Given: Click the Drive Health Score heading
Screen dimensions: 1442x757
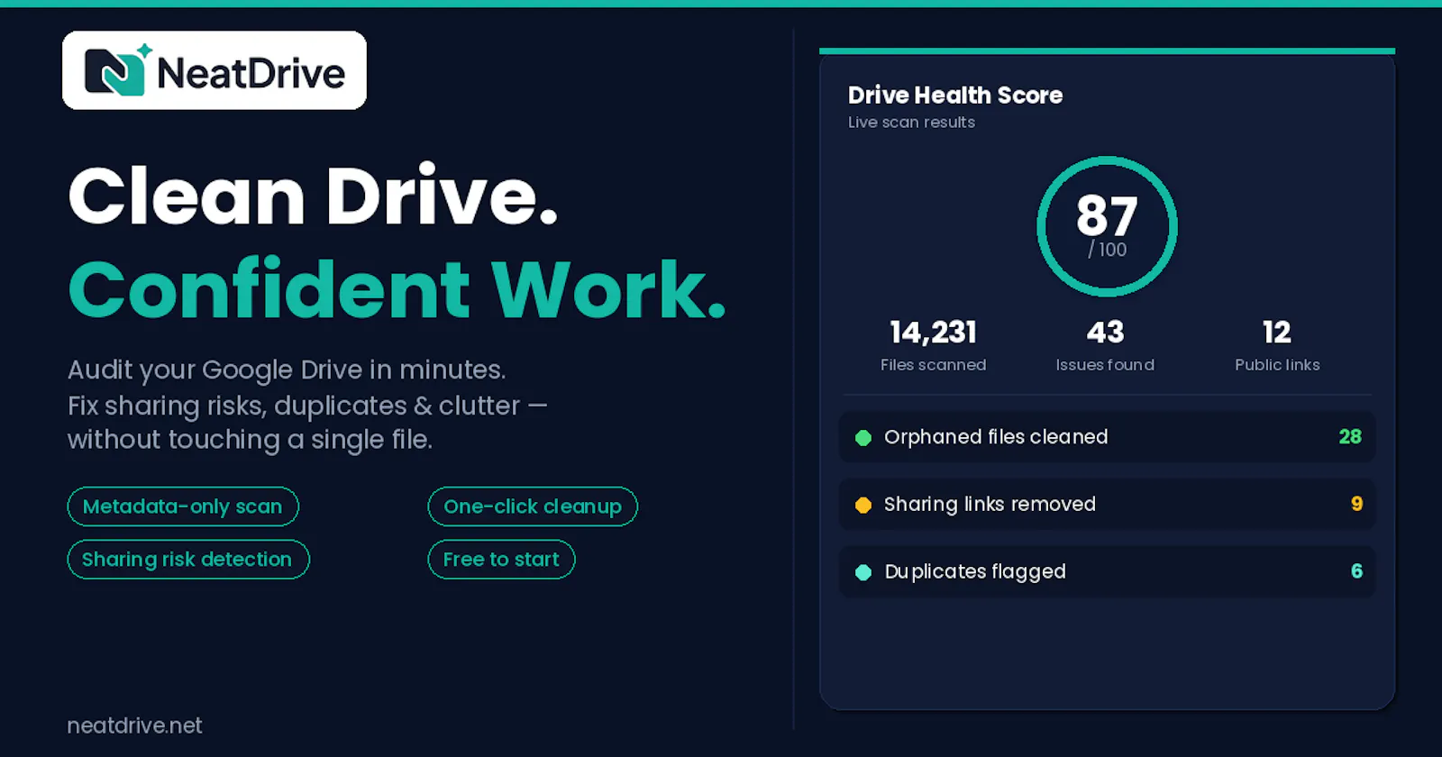Looking at the screenshot, I should point(955,95).
